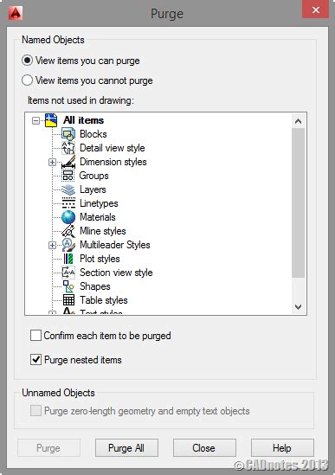
Task: Click the Dimension styles icon
Action: (x=68, y=162)
